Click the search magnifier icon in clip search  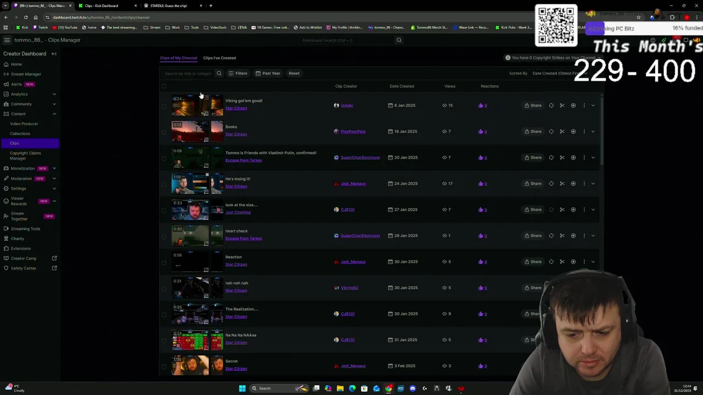tap(219, 74)
